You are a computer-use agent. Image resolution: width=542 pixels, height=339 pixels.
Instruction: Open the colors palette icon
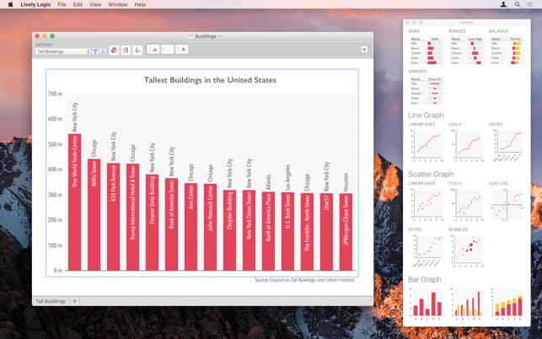pyautogui.click(x=114, y=50)
